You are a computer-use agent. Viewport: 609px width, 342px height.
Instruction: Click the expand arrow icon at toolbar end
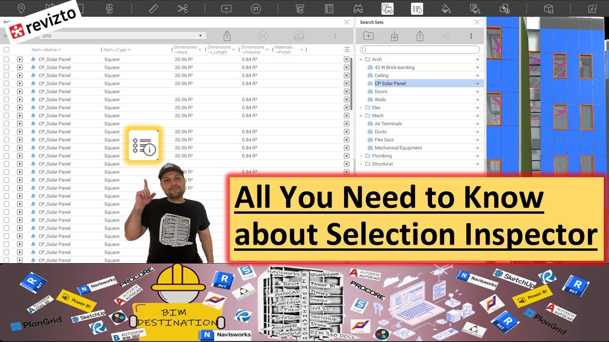click(592, 9)
